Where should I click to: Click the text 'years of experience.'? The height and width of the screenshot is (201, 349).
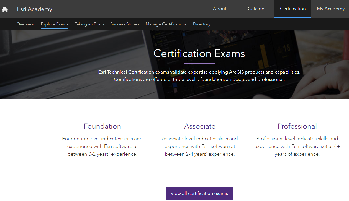(297, 154)
